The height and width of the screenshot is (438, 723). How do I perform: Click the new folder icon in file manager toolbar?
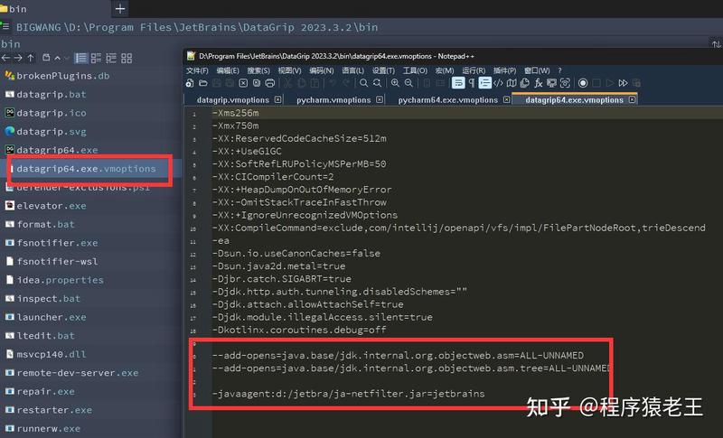click(x=46, y=58)
